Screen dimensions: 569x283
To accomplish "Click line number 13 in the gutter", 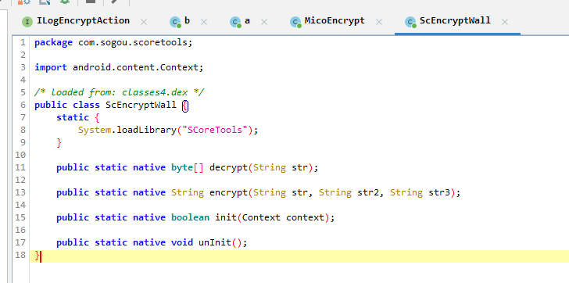I will 20,192.
